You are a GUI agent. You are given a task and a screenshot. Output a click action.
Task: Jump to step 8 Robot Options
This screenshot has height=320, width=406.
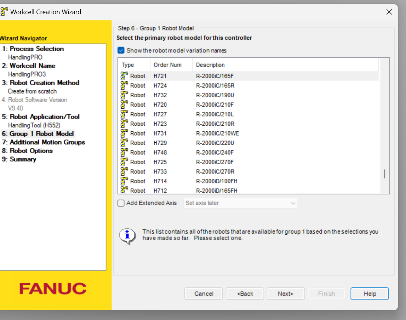pyautogui.click(x=27, y=151)
